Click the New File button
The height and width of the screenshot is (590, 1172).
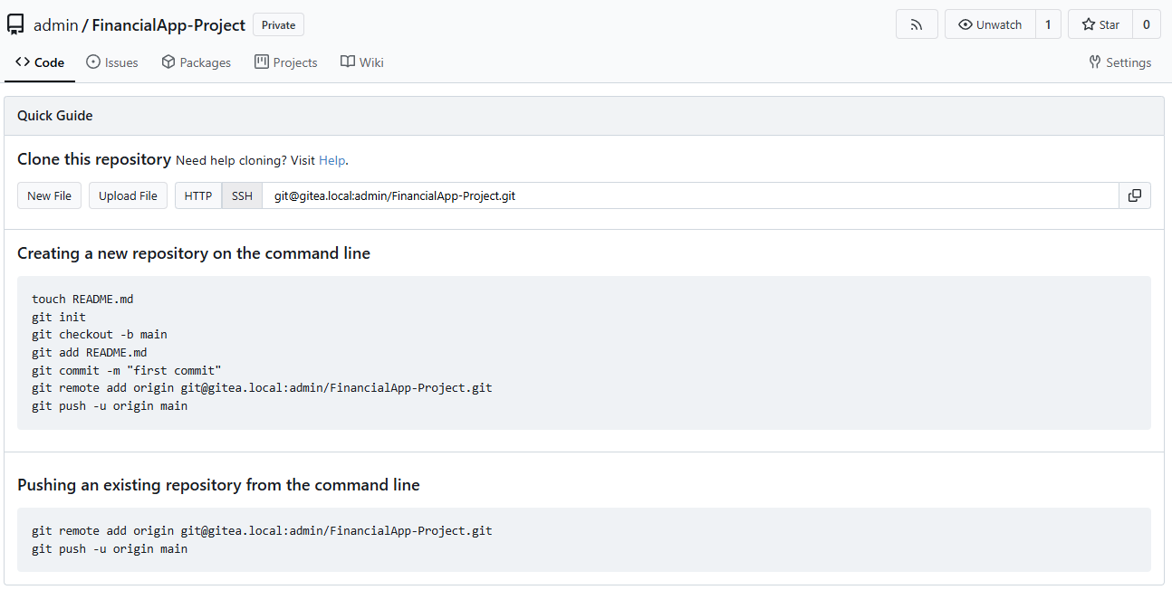[49, 195]
